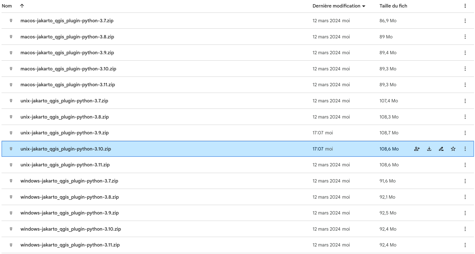The height and width of the screenshot is (254, 475).
Task: Open more actions for windows python-3.10.zip
Action: (465, 229)
